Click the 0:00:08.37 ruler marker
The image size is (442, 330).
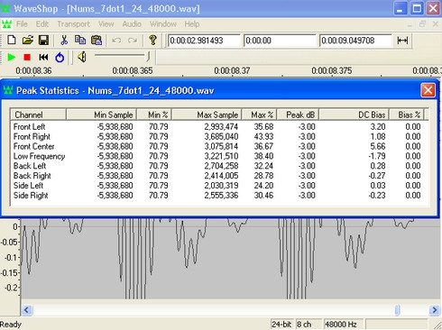pyautogui.click(x=232, y=71)
